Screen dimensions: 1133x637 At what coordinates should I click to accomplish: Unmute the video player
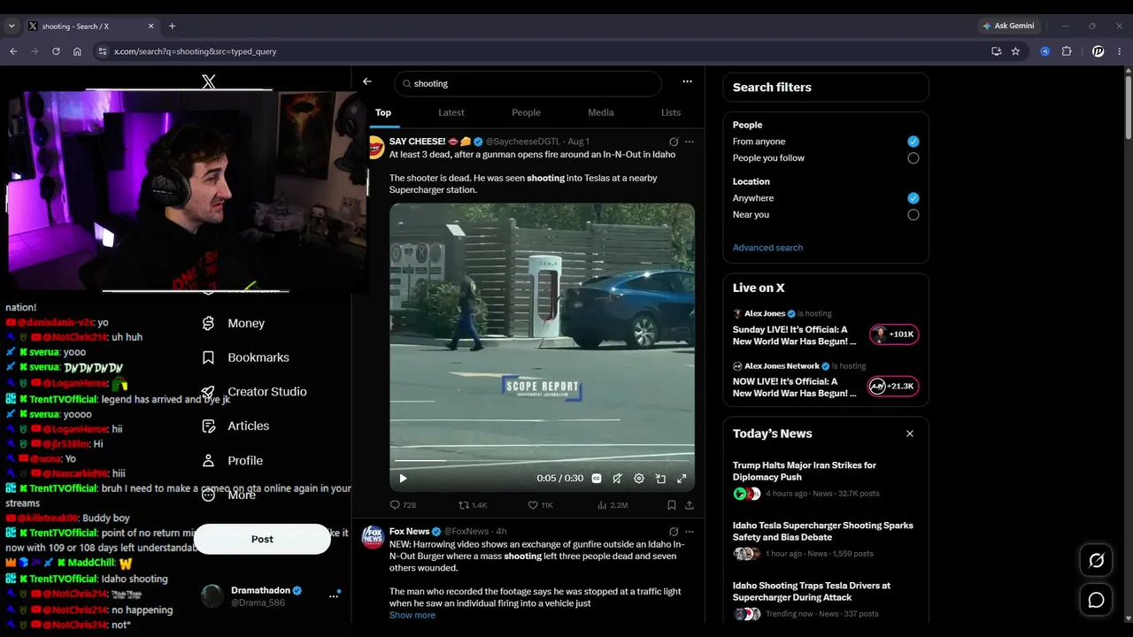click(618, 479)
